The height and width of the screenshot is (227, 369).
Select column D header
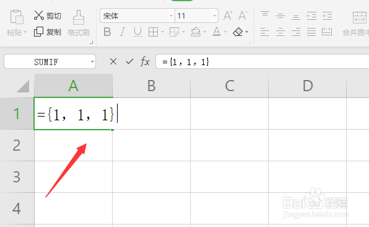(x=308, y=86)
